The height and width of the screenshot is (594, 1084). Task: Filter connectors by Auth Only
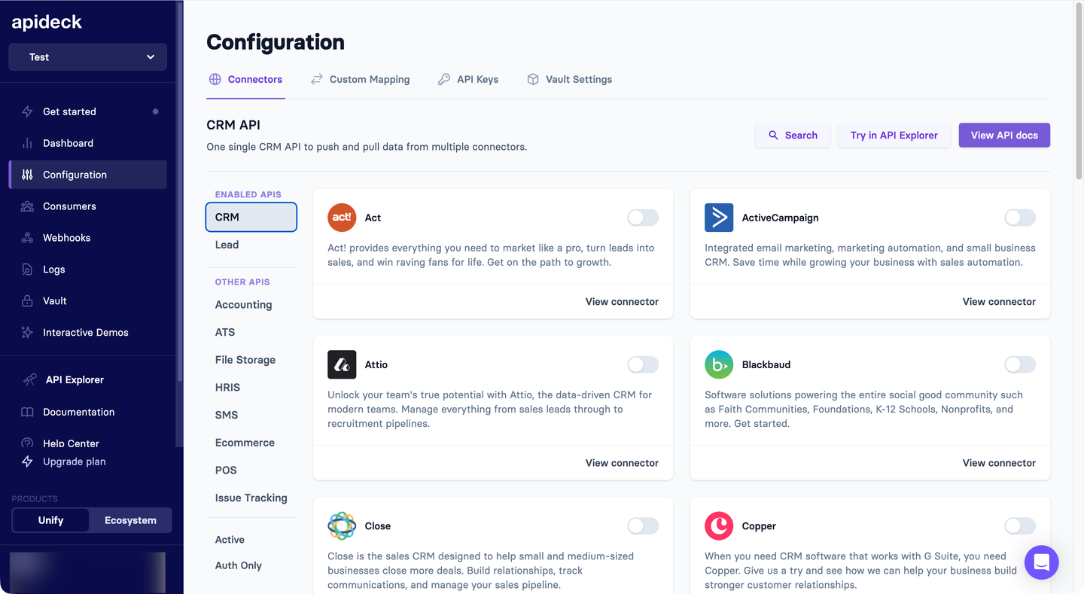point(239,565)
